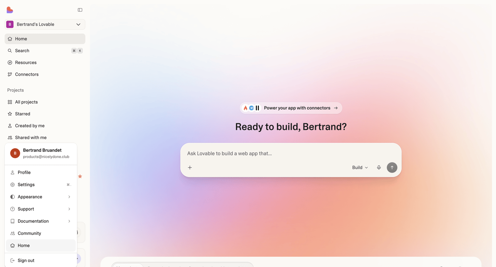Send the prompt with the arrow button
The width and height of the screenshot is (496, 267).
coord(392,168)
